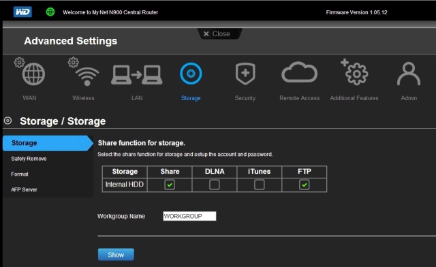The image size is (436, 267).
Task: Click the Share column header
Action: pyautogui.click(x=170, y=172)
